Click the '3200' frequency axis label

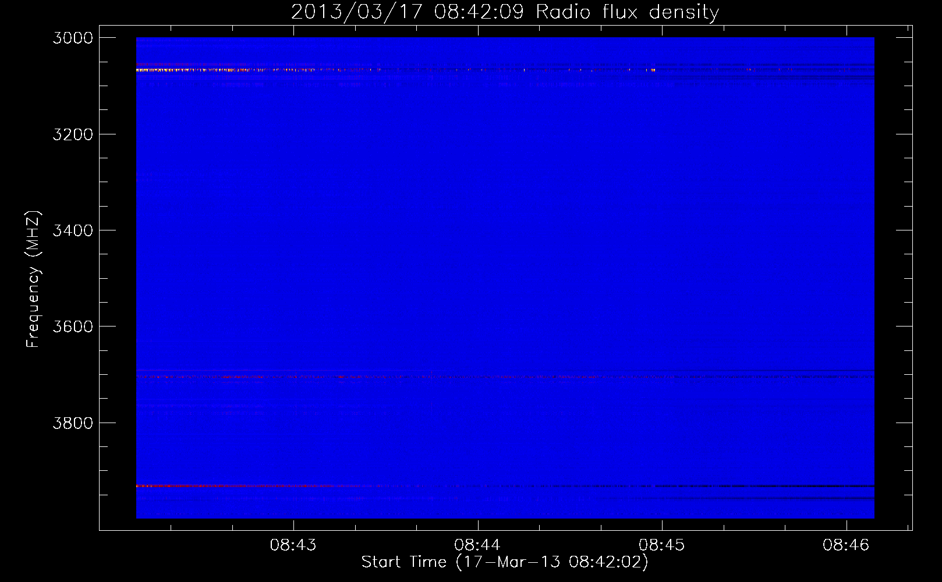click(73, 134)
